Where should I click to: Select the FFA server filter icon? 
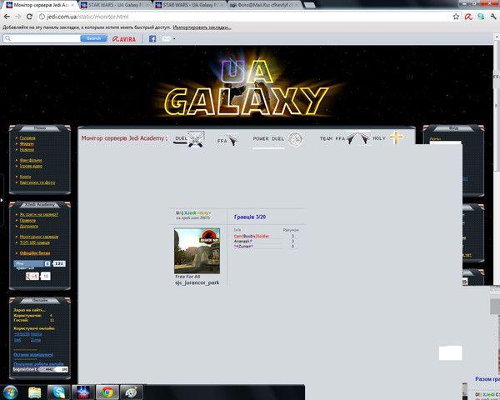232,139
